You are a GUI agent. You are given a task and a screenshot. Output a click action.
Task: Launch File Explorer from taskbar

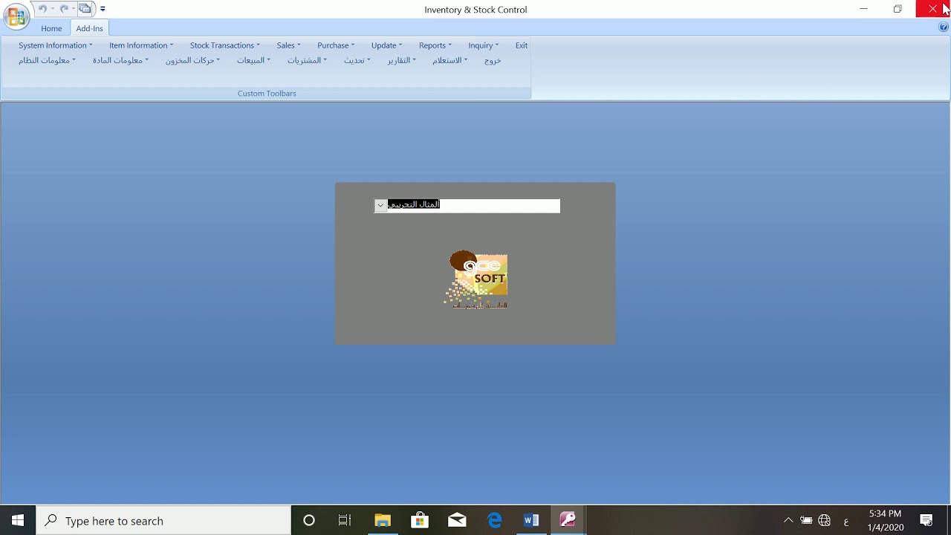tap(383, 520)
